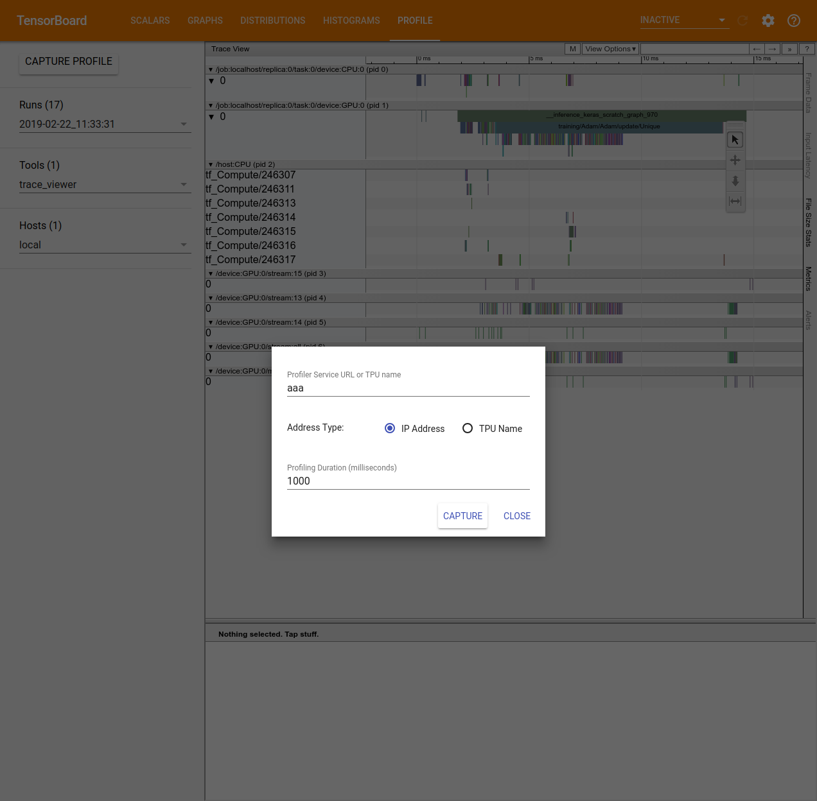Select TPU Name radio button
This screenshot has height=801, width=817.
coord(468,428)
